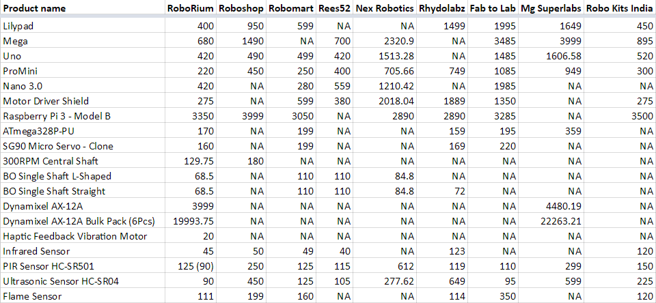Click the 300RPM Central Shaft cell

click(82, 161)
